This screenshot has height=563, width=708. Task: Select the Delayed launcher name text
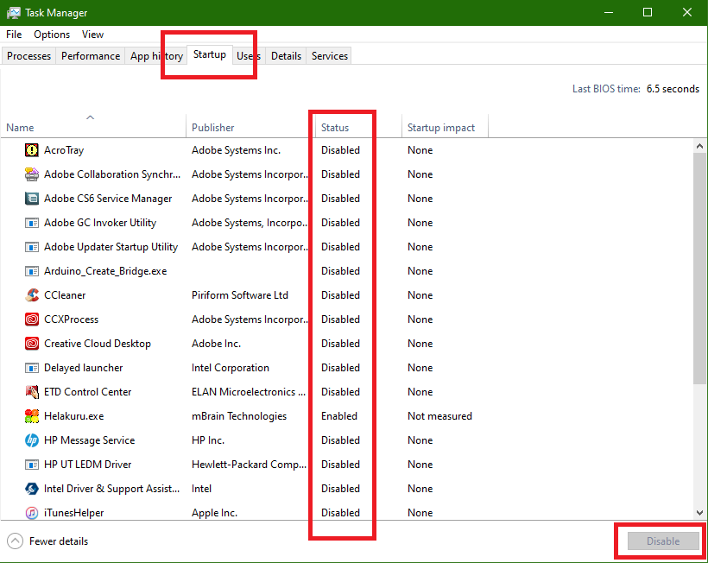pyautogui.click(x=83, y=368)
